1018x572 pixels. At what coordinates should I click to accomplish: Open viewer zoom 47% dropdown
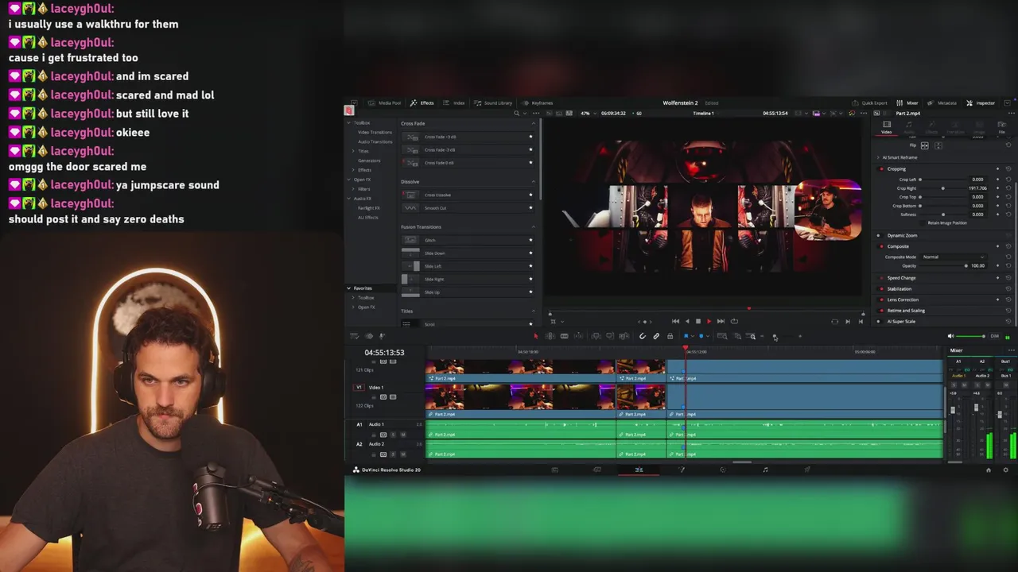pyautogui.click(x=588, y=114)
